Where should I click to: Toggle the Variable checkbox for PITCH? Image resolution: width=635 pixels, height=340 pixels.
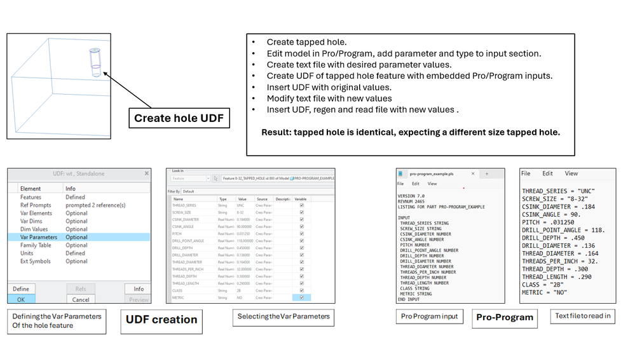(301, 233)
